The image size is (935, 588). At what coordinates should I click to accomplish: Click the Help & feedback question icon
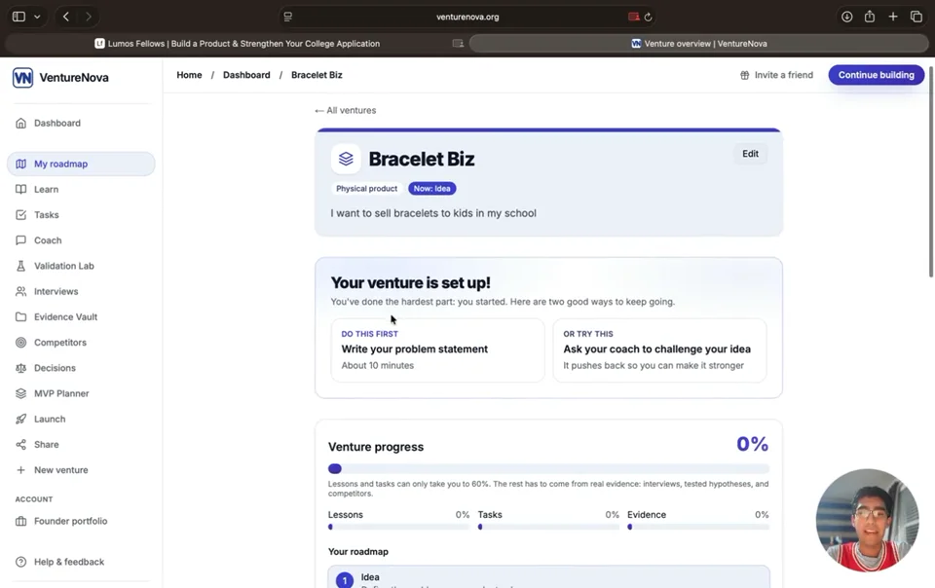click(x=20, y=562)
